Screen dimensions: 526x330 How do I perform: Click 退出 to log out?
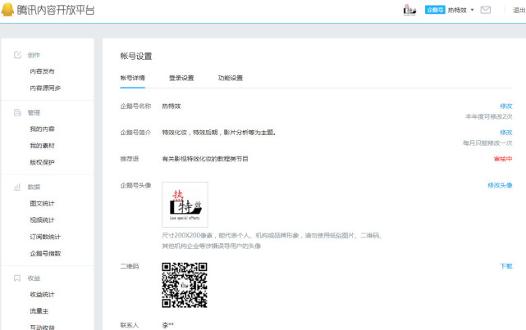tap(519, 10)
